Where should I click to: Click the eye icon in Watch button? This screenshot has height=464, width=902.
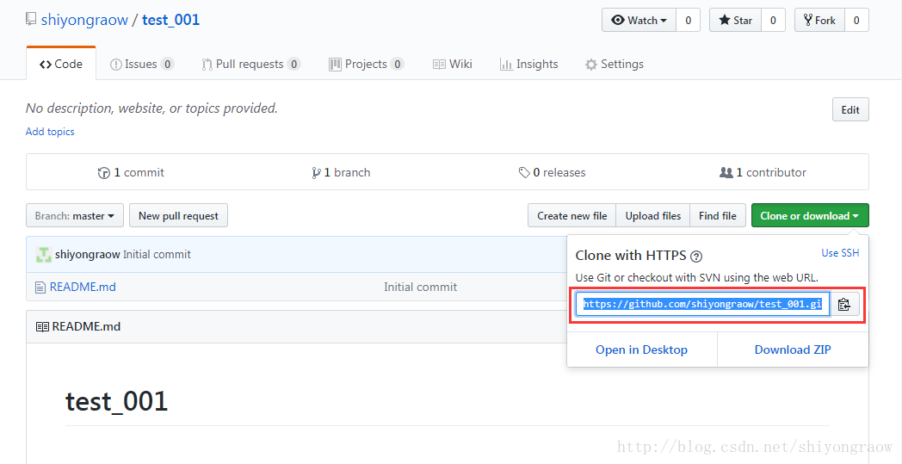pos(618,20)
